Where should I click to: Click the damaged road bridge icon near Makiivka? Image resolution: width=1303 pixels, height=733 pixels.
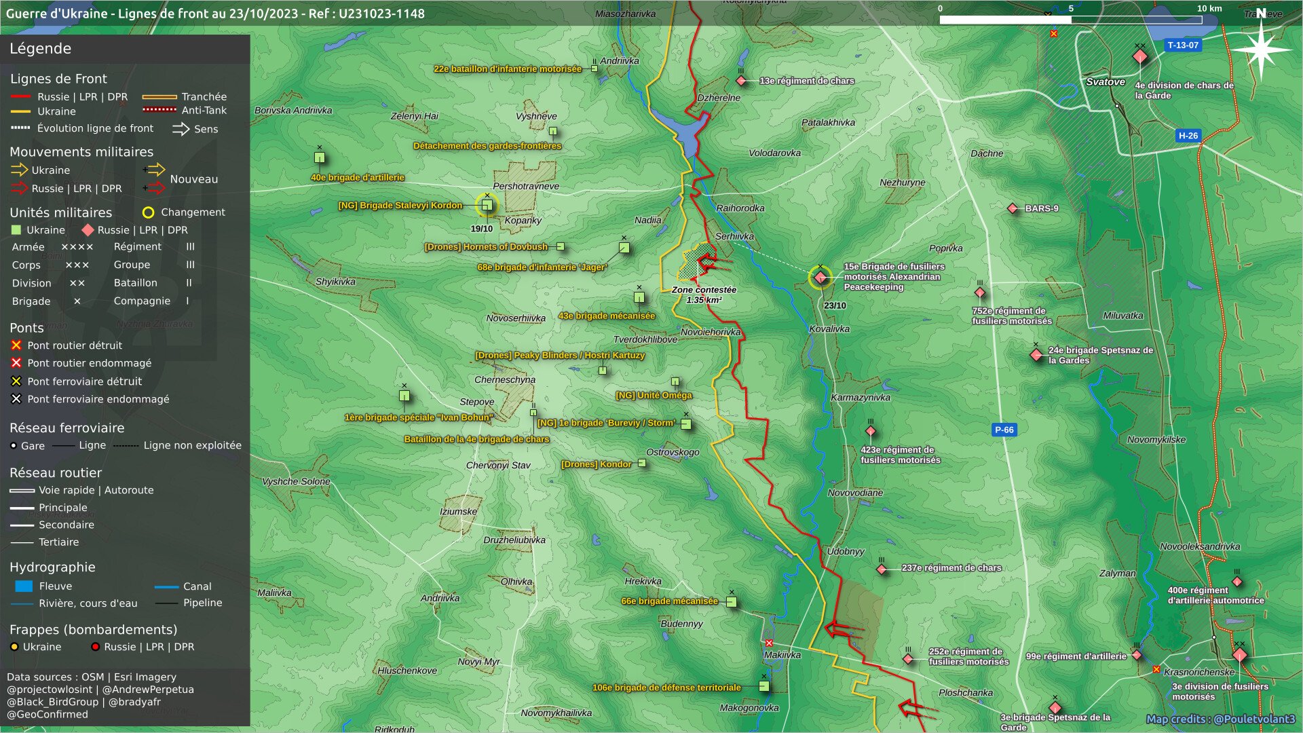point(769,643)
